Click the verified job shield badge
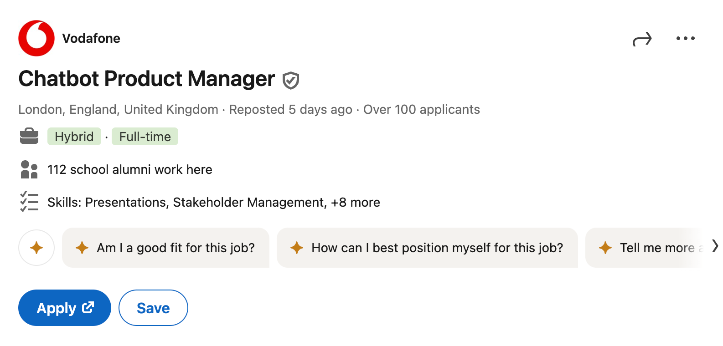 click(290, 80)
